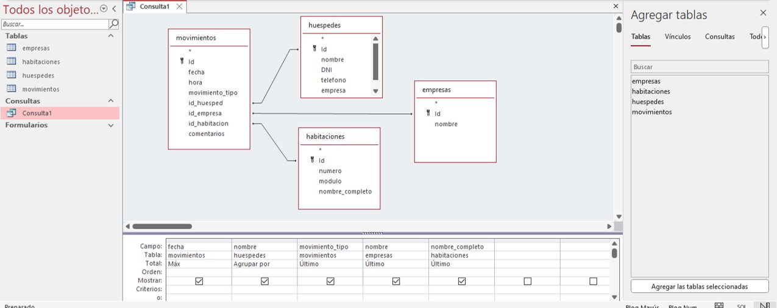The height and width of the screenshot is (308, 777).
Task: Open the Todos los objetos dropdown menu
Action: [104, 9]
